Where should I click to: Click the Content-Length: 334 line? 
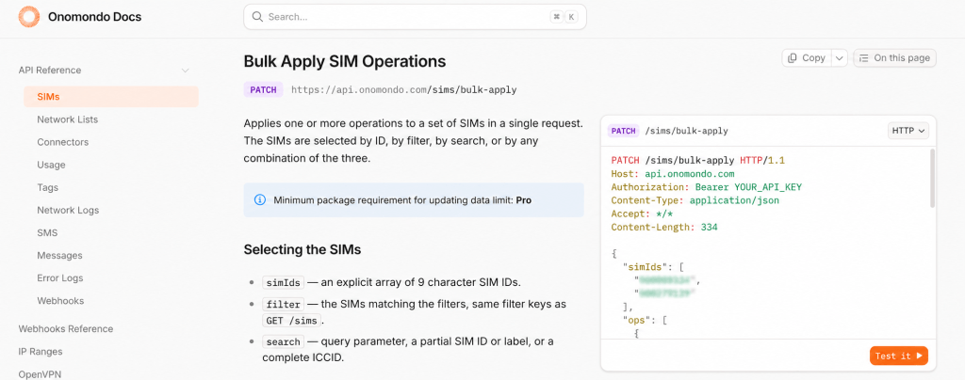[x=664, y=227]
